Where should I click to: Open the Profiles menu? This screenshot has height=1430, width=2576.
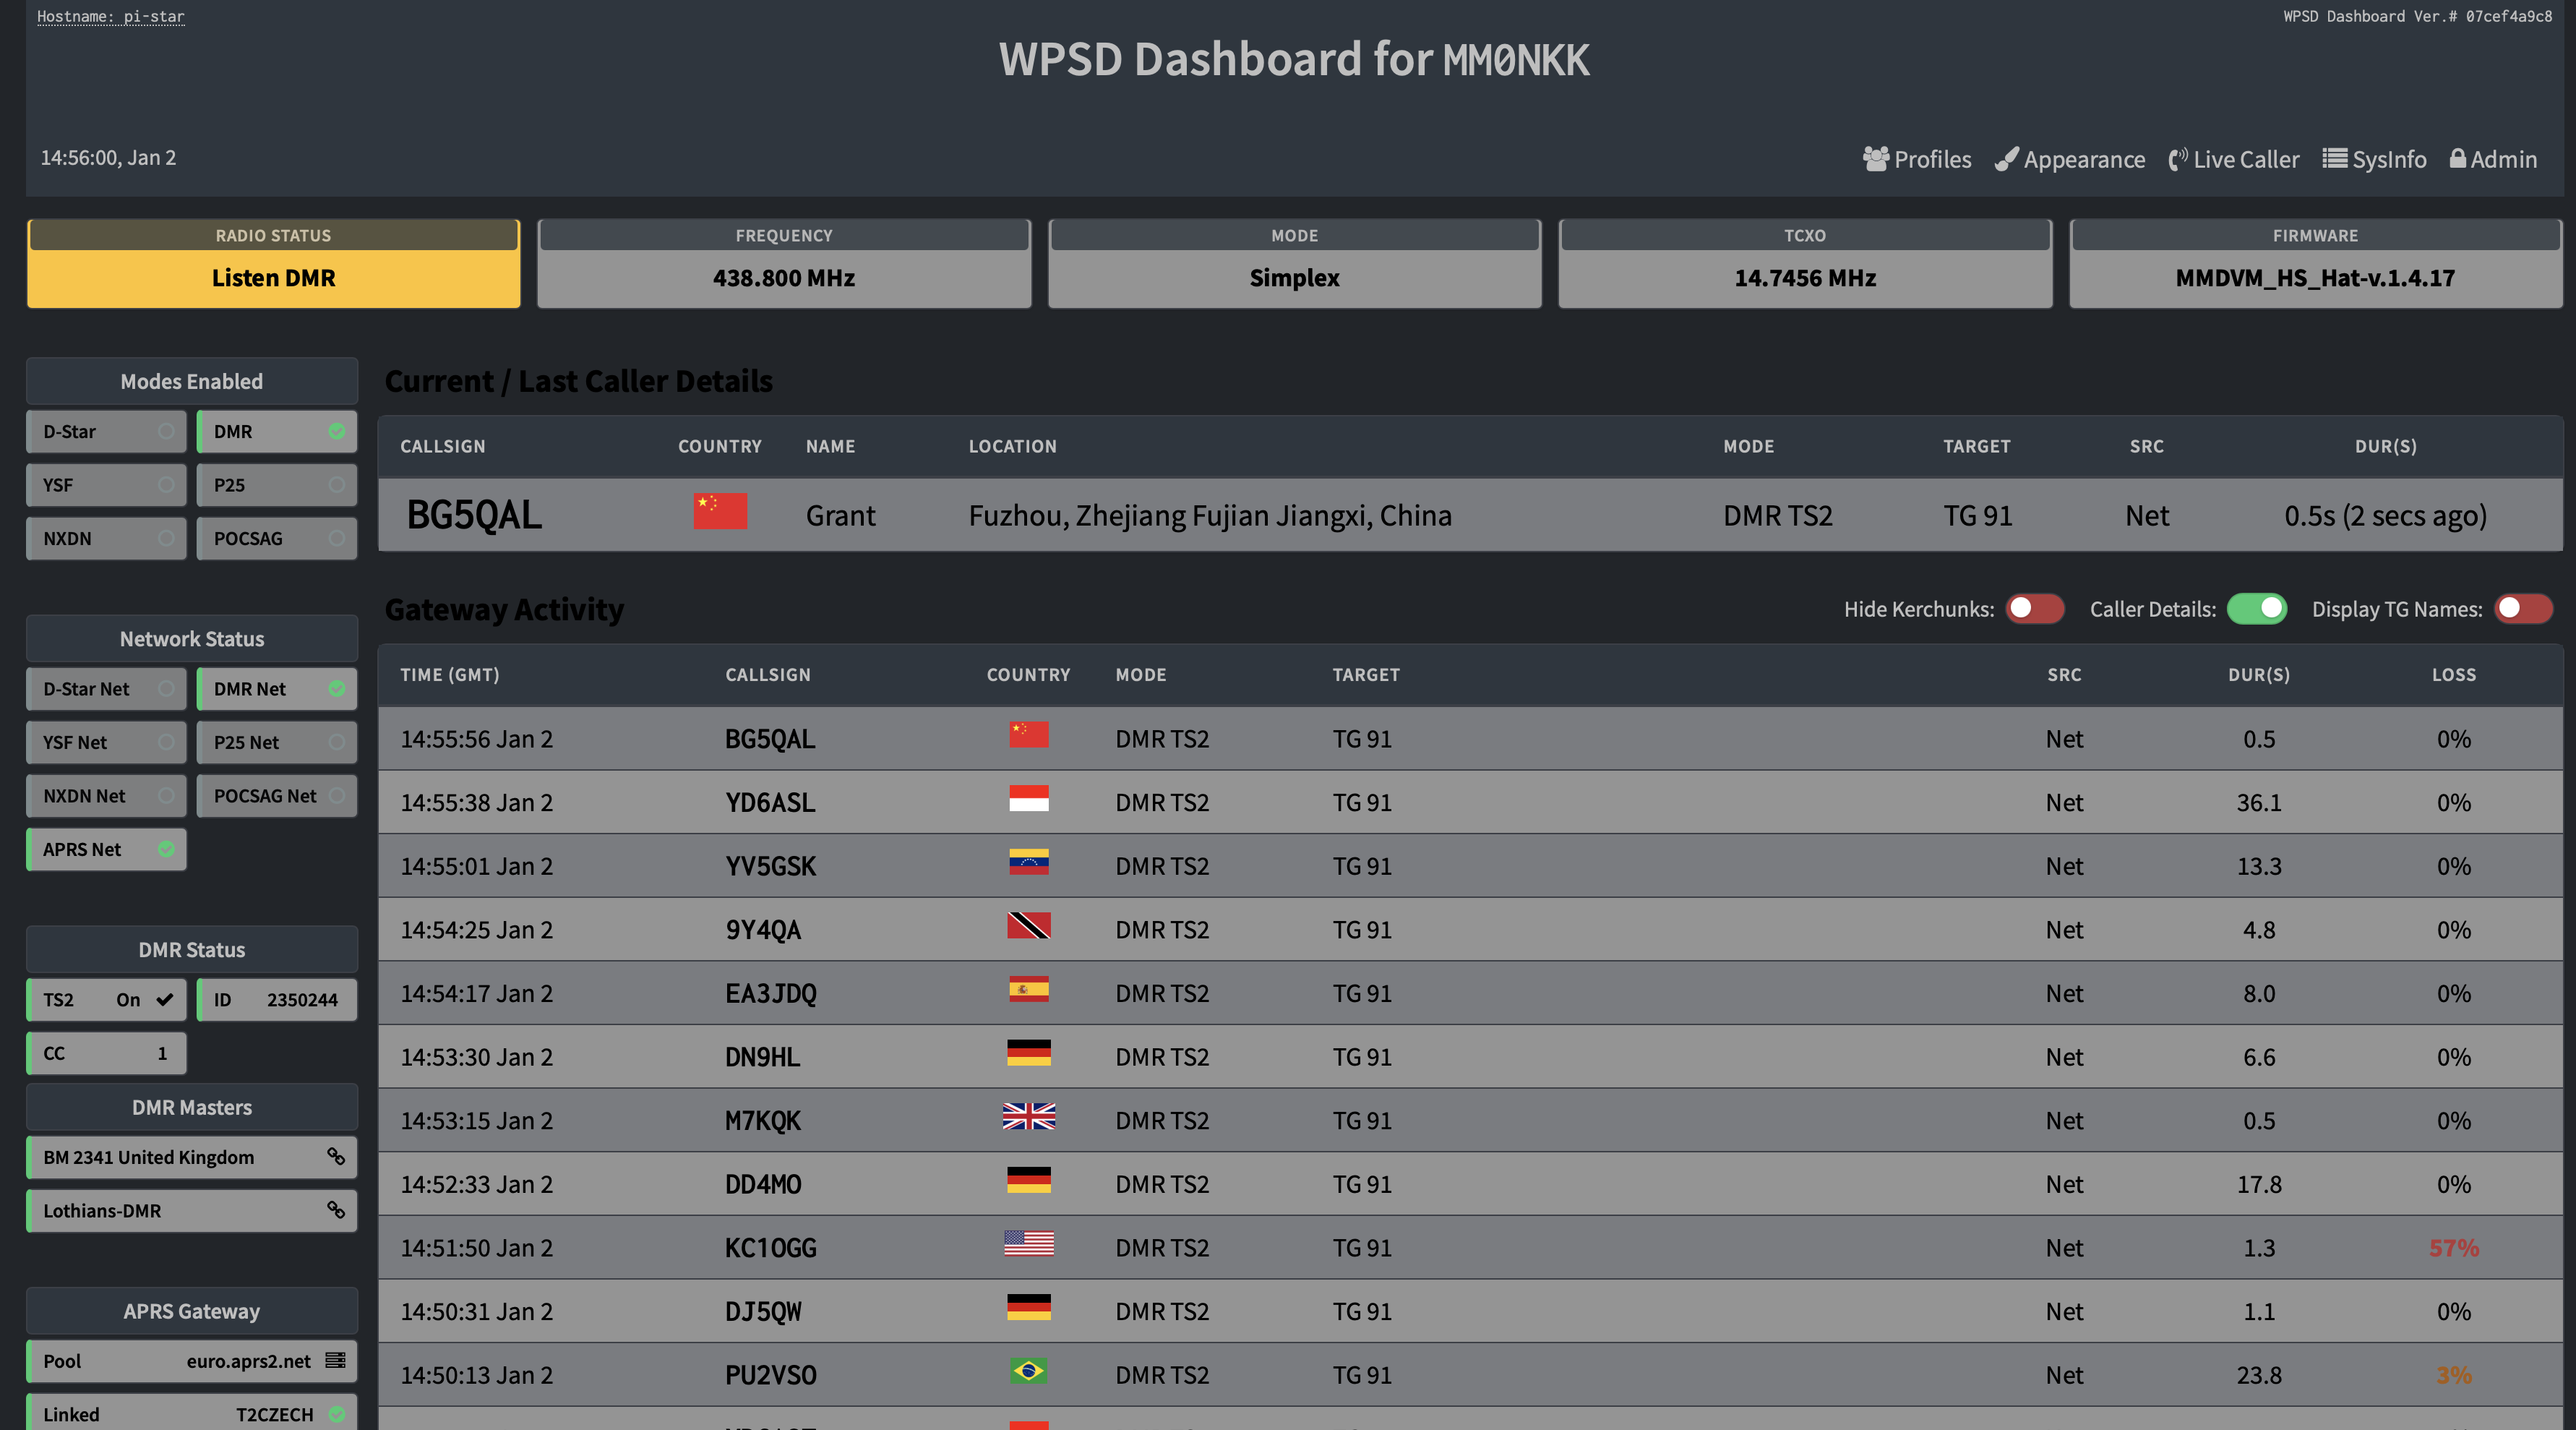coord(1917,159)
